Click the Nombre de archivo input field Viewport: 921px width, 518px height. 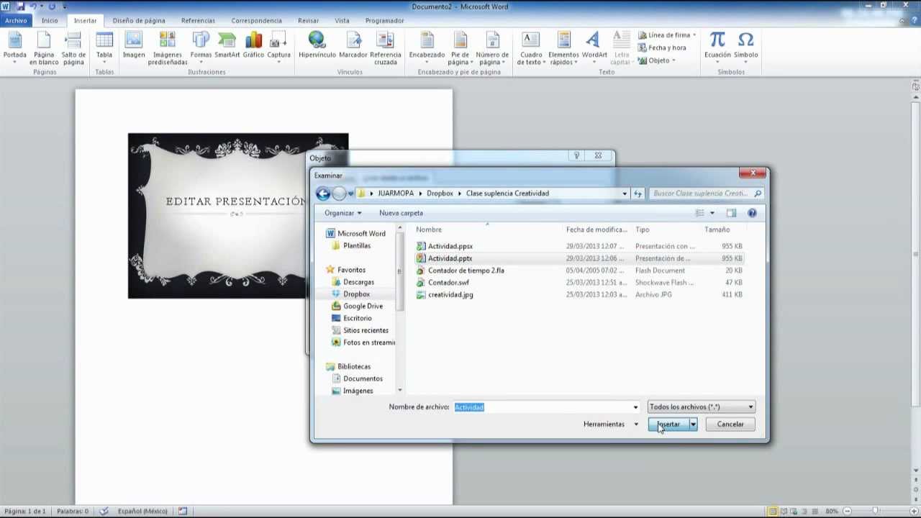[x=541, y=407]
